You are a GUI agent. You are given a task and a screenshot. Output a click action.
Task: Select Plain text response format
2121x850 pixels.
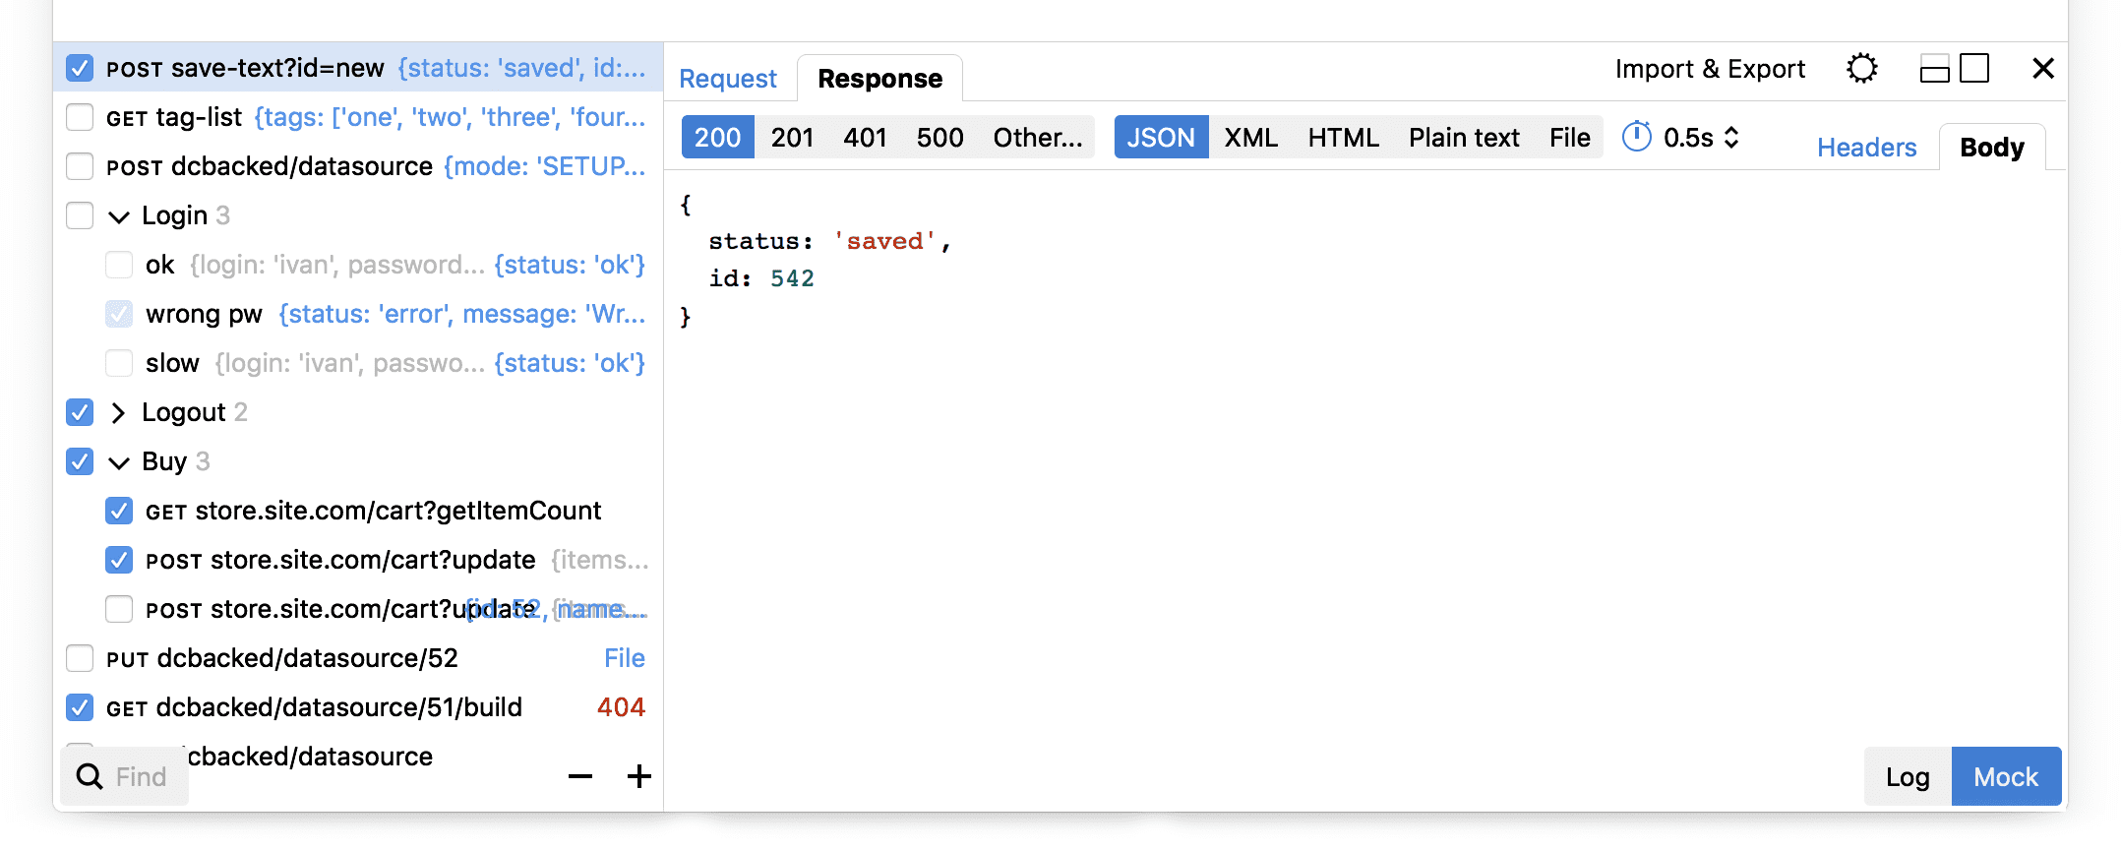click(x=1464, y=137)
